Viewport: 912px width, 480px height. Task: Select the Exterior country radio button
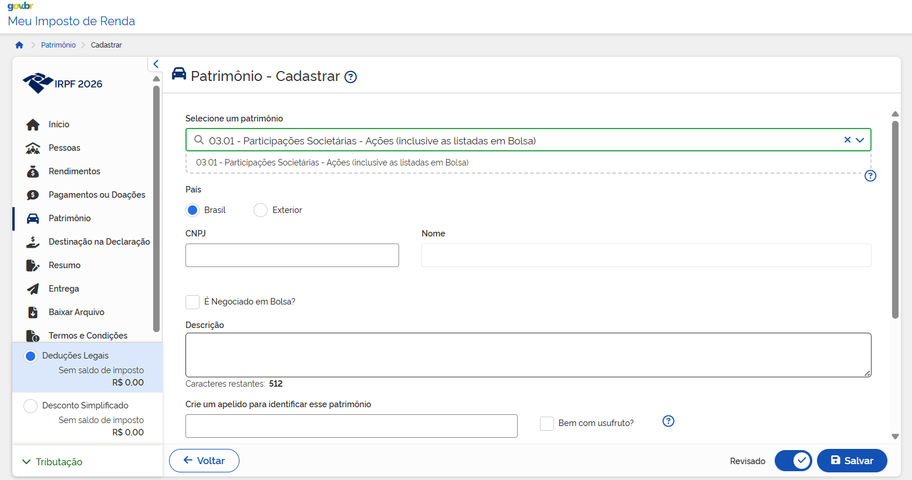click(261, 210)
